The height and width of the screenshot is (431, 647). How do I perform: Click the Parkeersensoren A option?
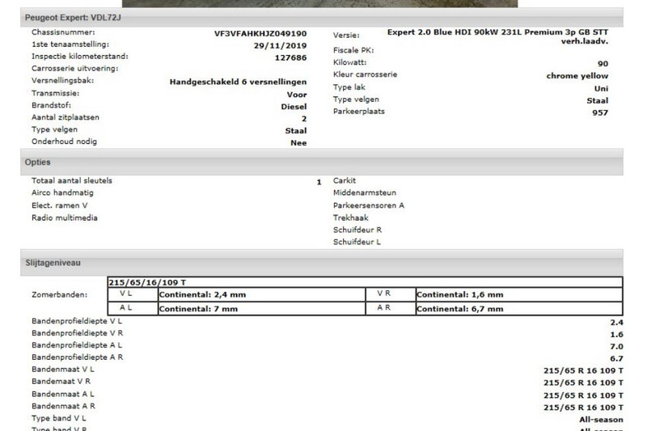[x=368, y=205]
